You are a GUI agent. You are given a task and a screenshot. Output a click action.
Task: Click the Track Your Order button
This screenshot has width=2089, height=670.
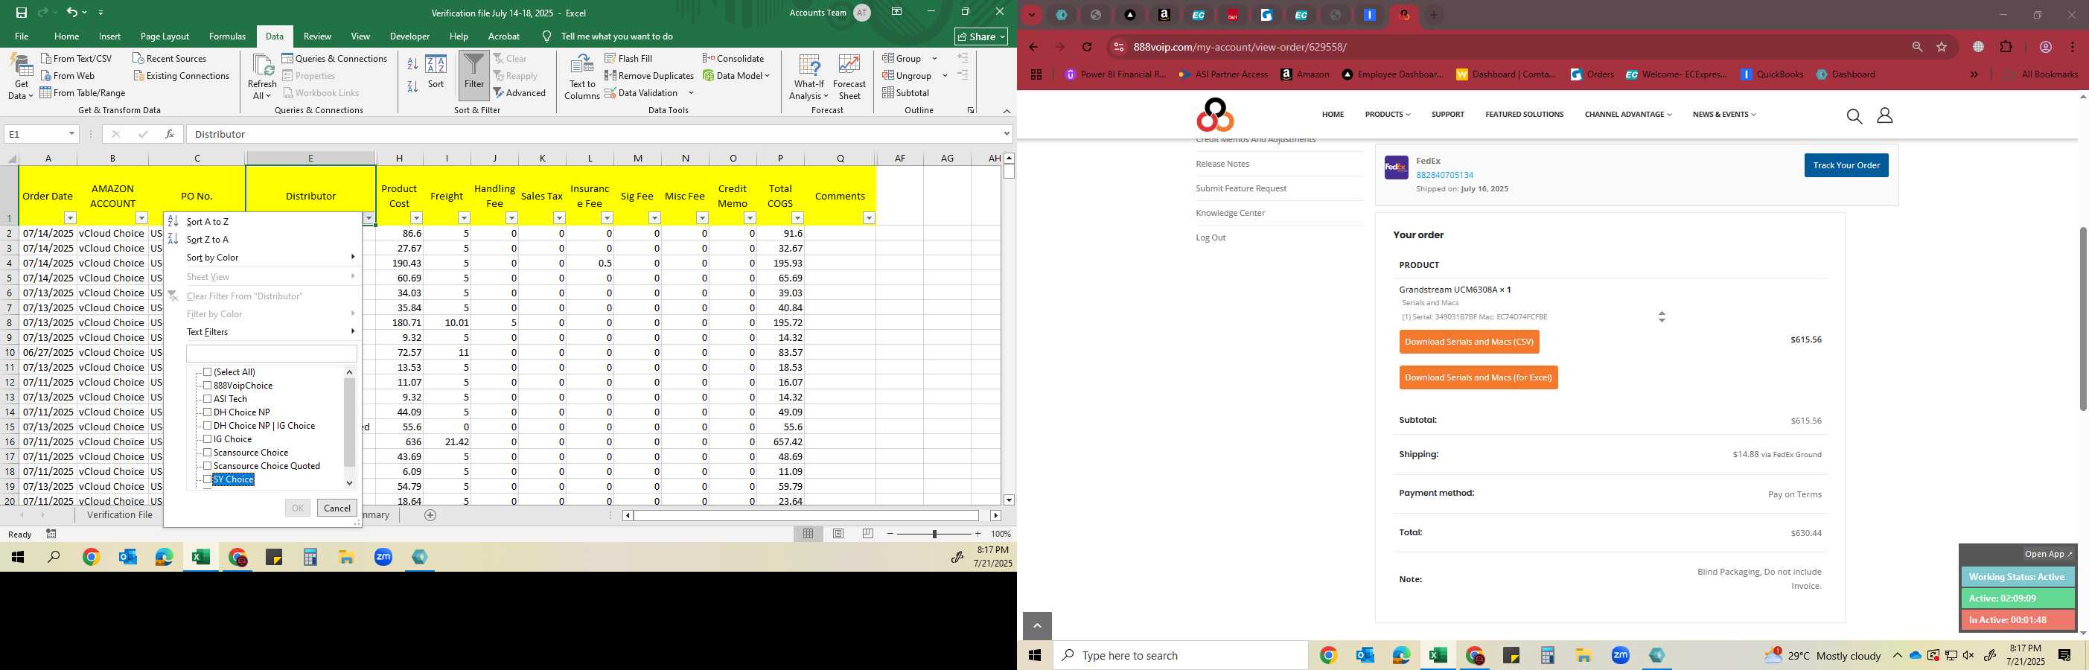pos(1846,165)
